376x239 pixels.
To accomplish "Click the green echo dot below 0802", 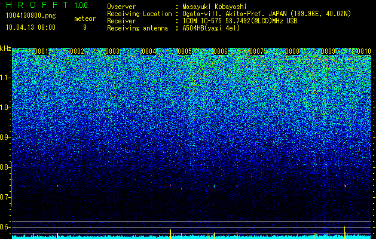I will point(57,186).
